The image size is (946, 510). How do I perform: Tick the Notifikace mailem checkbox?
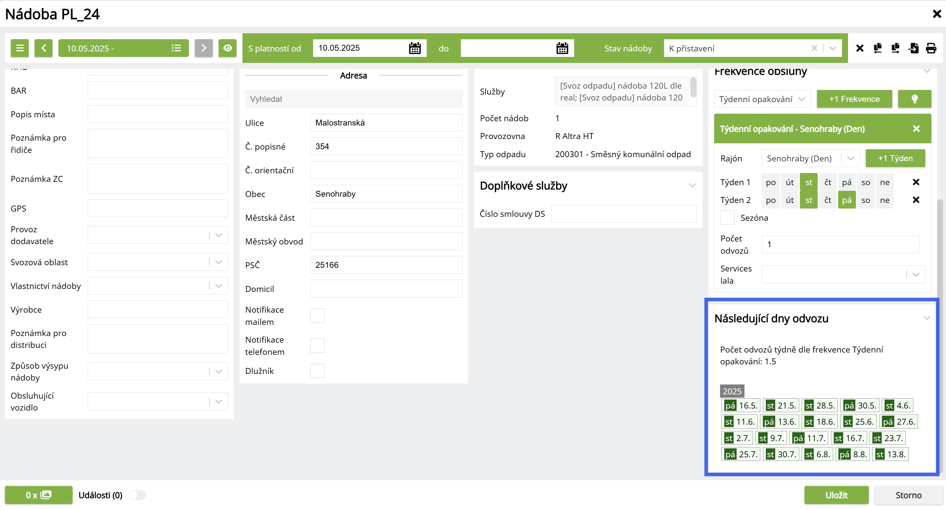pyautogui.click(x=317, y=316)
